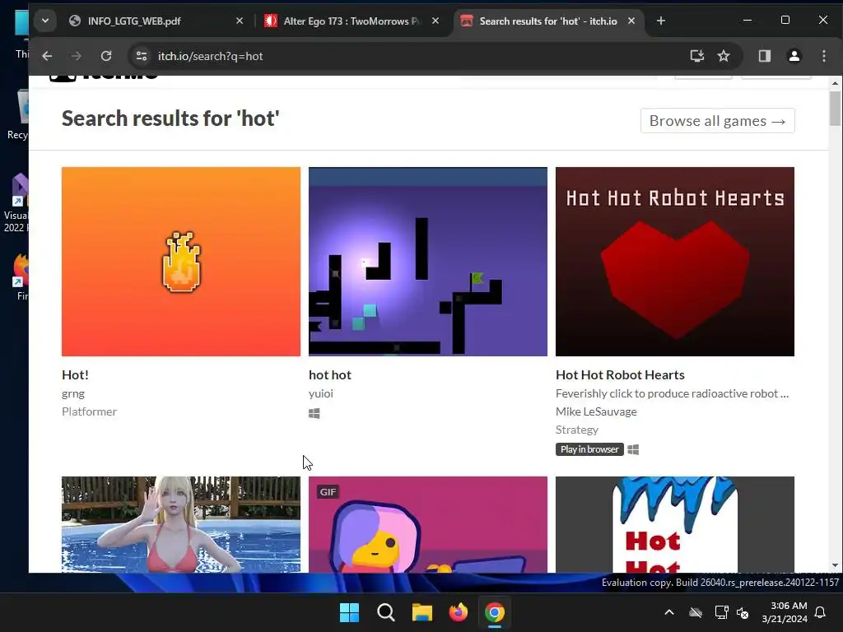View site information icon in address bar

[142, 56]
